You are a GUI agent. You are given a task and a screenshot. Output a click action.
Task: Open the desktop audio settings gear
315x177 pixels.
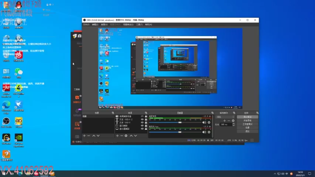209,122
